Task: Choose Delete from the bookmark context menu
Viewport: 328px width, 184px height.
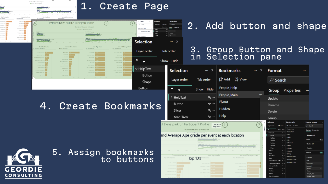Action: click(272, 111)
